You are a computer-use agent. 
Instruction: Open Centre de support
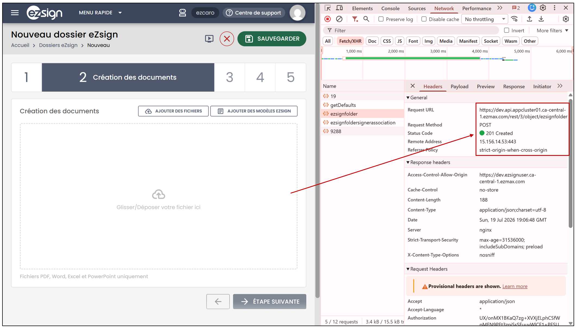[x=254, y=13]
